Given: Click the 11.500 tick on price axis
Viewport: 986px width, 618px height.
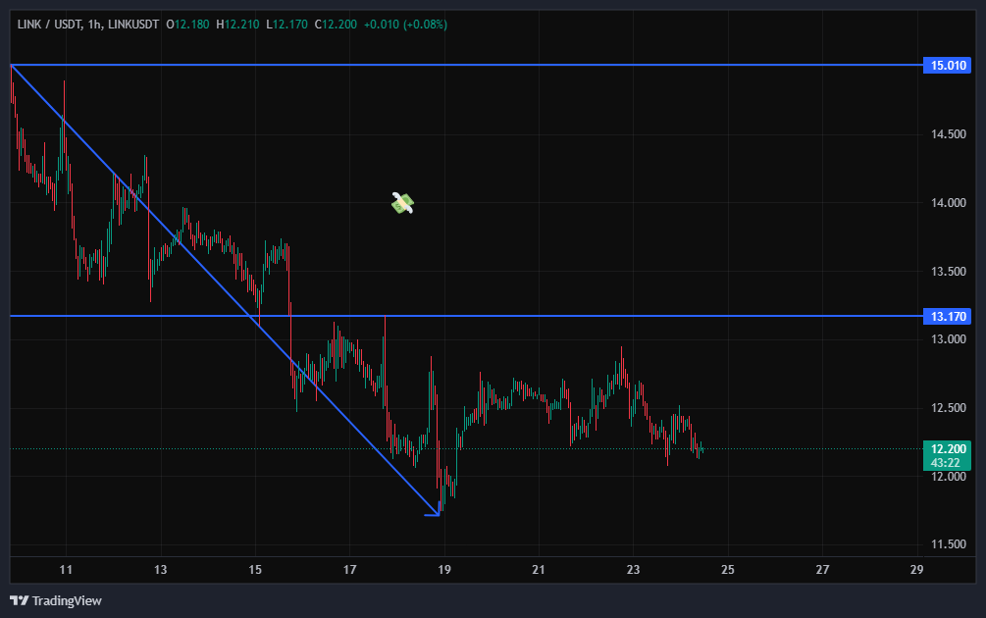Looking at the screenshot, I should pos(949,544).
